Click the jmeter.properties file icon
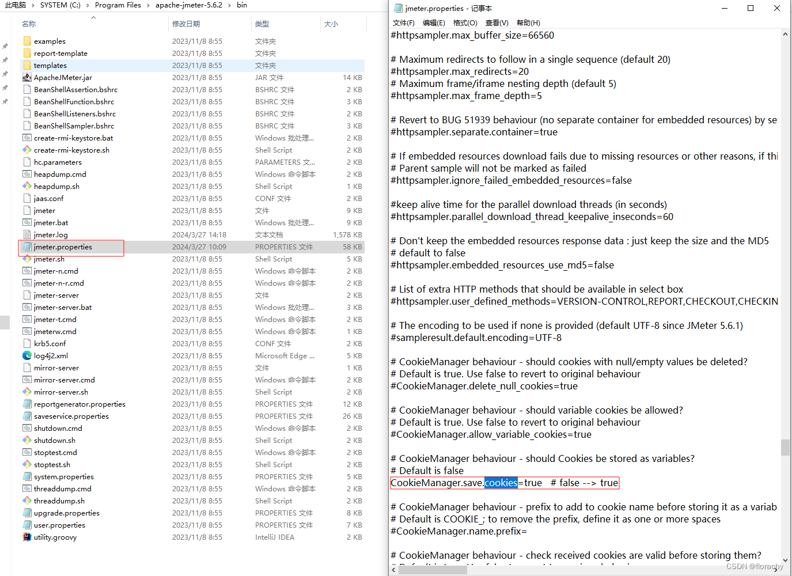This screenshot has height=576, width=792. (27, 247)
